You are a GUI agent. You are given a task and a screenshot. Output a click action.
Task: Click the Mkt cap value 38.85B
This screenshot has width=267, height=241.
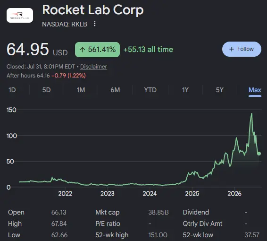pos(159,212)
